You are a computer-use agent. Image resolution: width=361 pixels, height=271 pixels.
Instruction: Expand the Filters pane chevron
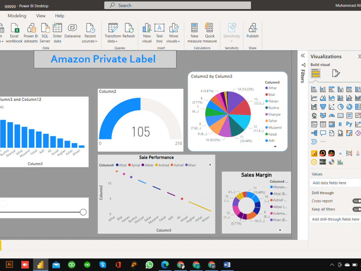coord(303,56)
